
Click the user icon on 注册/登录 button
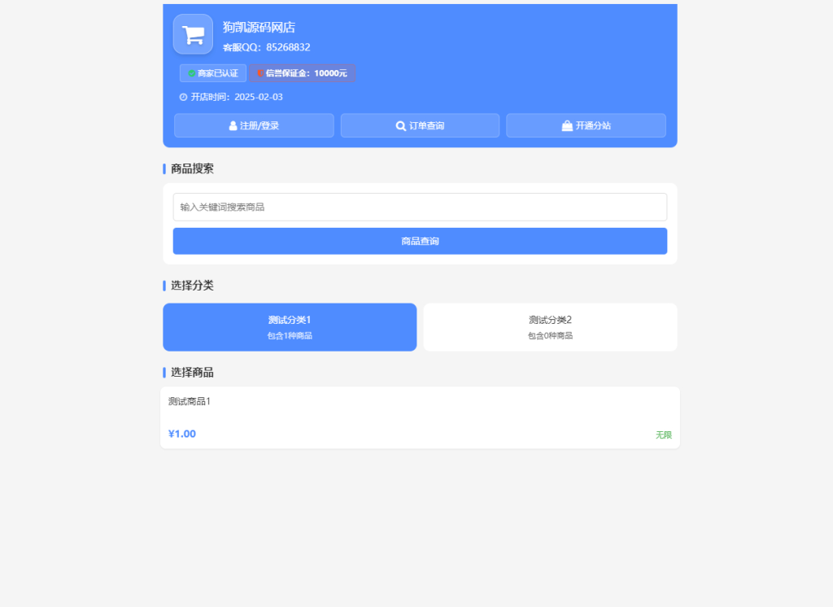[233, 124]
